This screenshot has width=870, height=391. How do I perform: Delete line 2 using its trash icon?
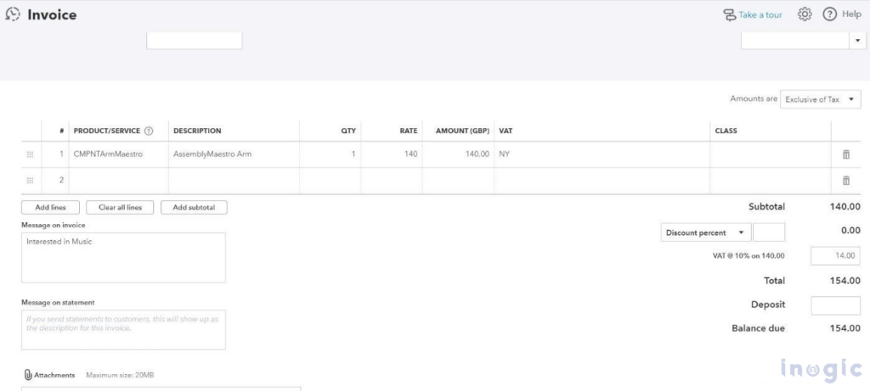tap(846, 180)
